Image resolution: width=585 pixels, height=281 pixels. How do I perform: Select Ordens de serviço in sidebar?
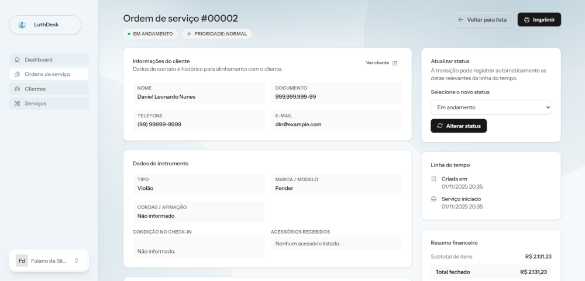(x=49, y=74)
